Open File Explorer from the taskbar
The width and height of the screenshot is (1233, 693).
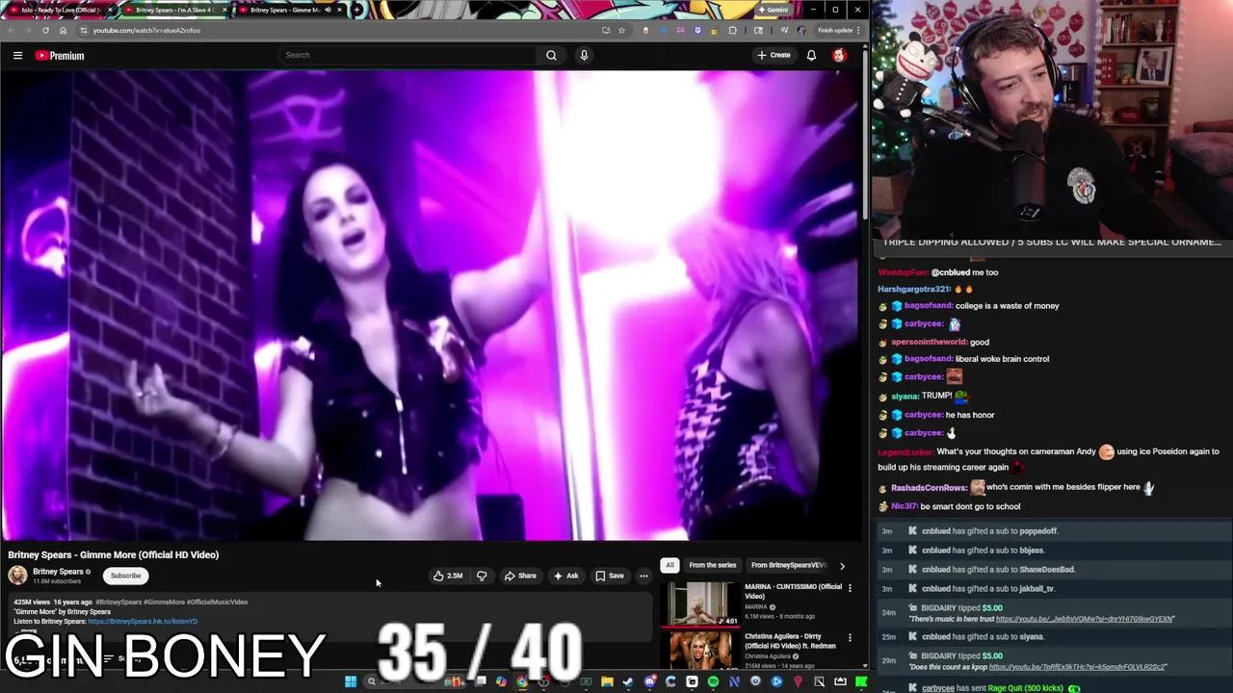pos(607,681)
